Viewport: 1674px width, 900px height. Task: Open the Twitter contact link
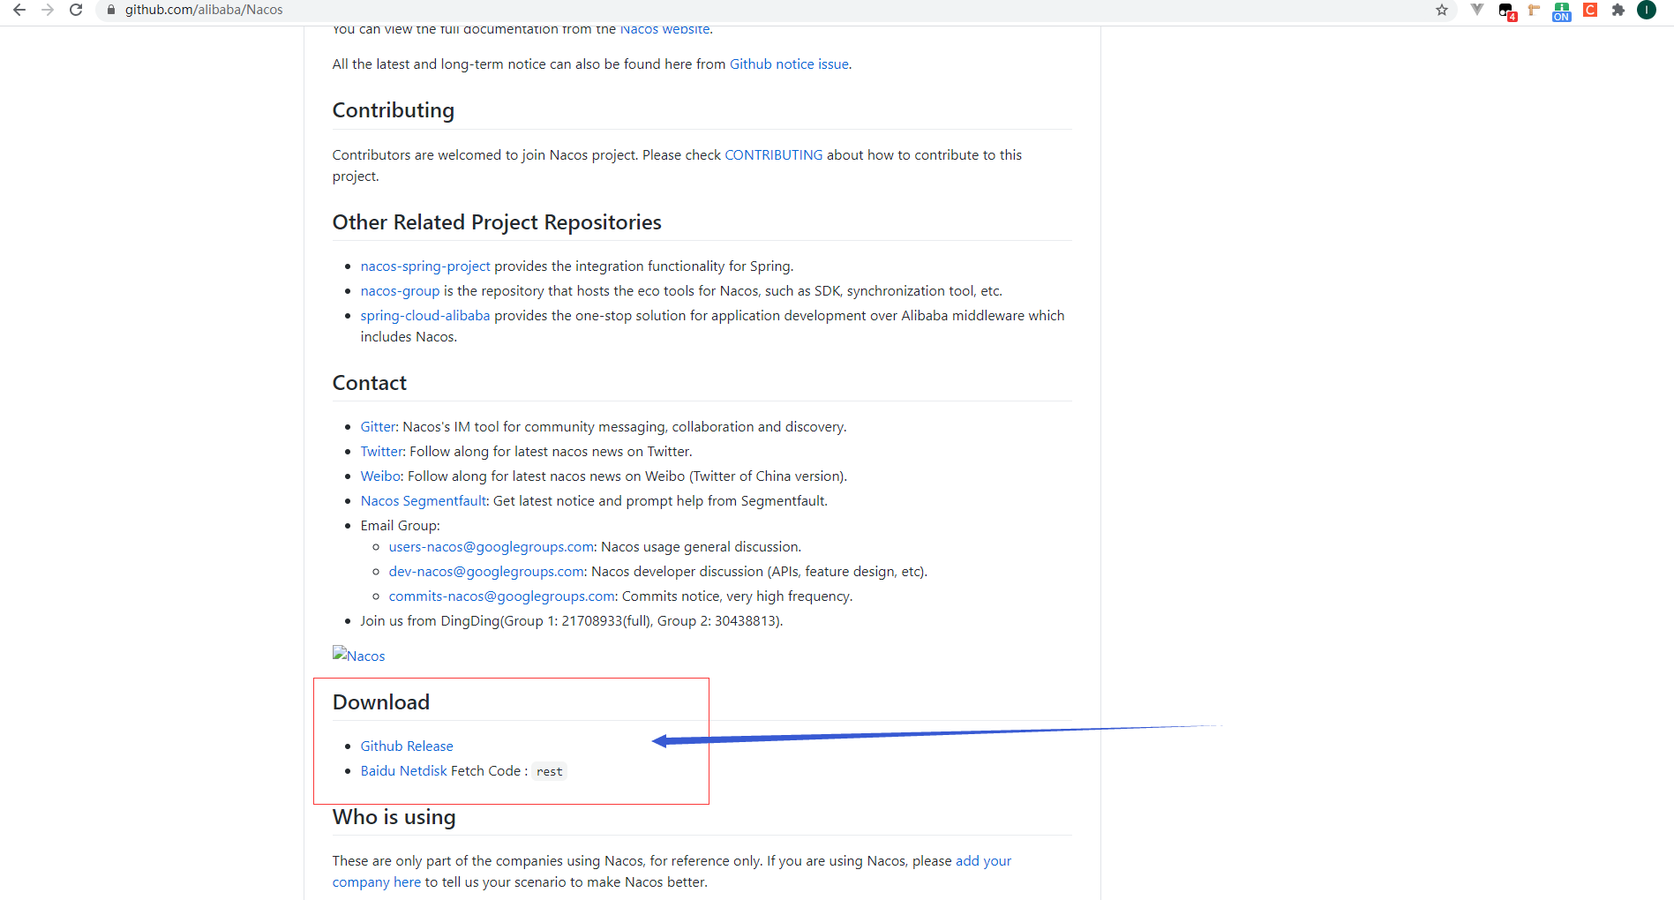pyautogui.click(x=381, y=452)
